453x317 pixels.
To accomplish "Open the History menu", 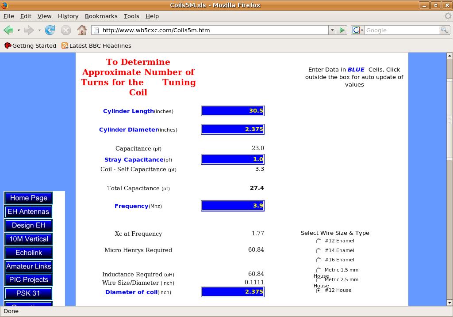I will pyautogui.click(x=68, y=16).
